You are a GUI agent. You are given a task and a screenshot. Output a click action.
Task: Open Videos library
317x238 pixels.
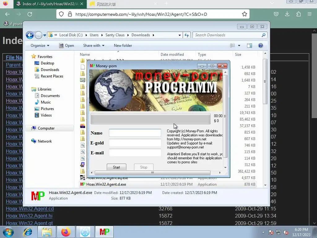43,115
